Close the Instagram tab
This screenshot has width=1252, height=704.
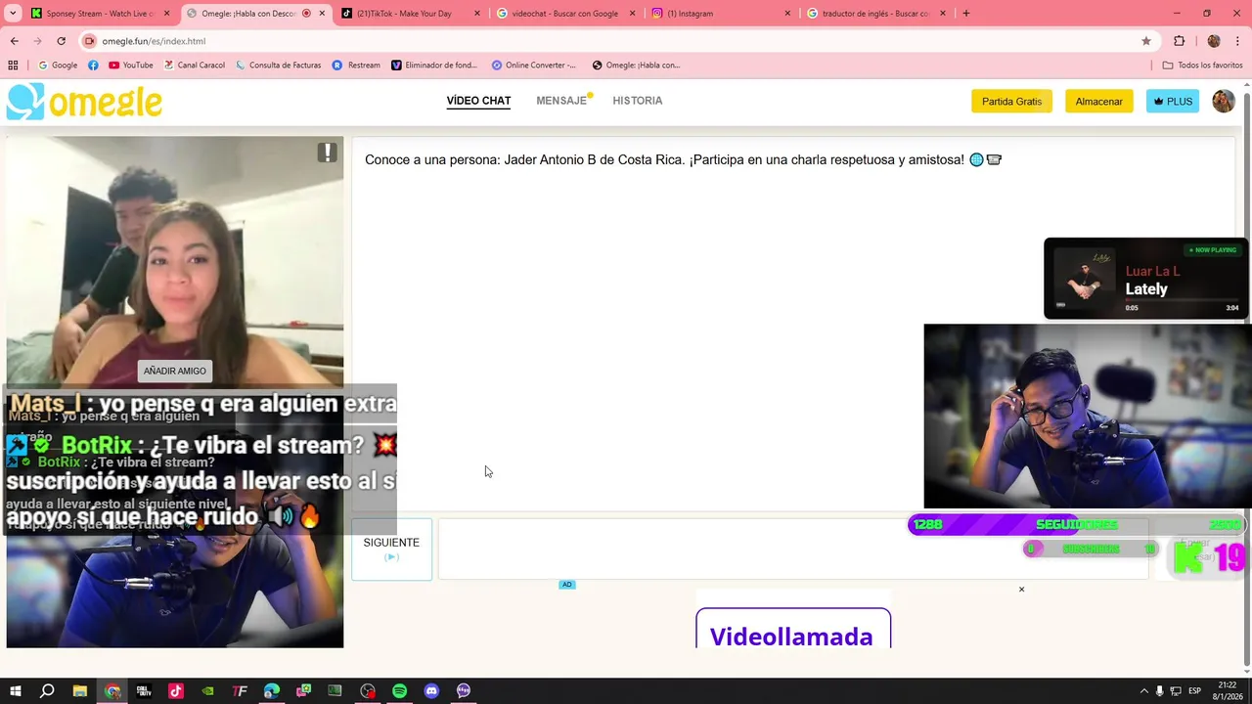click(787, 14)
